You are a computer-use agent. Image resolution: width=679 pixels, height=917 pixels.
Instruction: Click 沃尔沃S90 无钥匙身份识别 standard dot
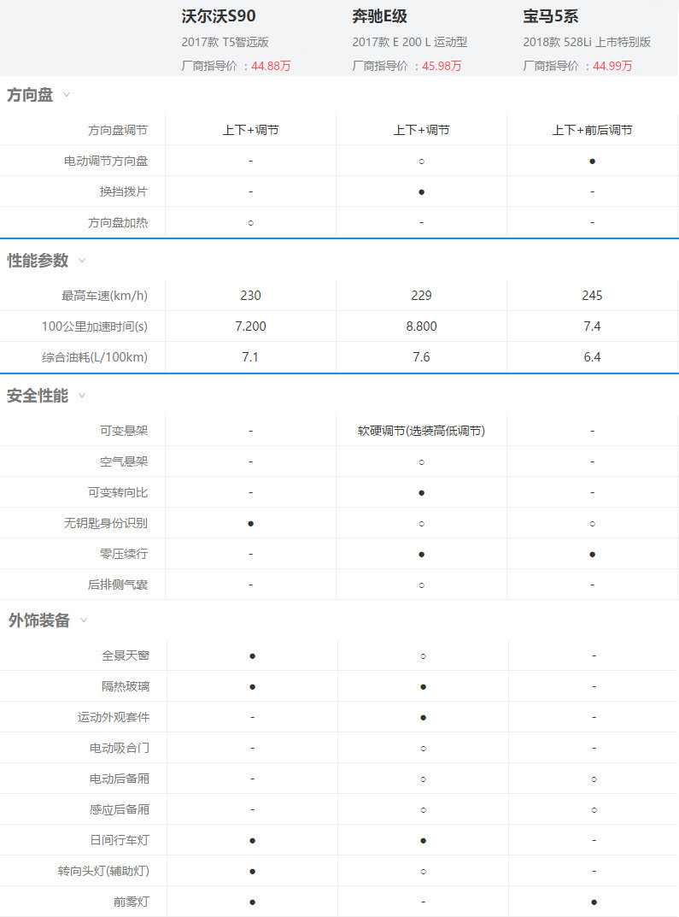251,523
